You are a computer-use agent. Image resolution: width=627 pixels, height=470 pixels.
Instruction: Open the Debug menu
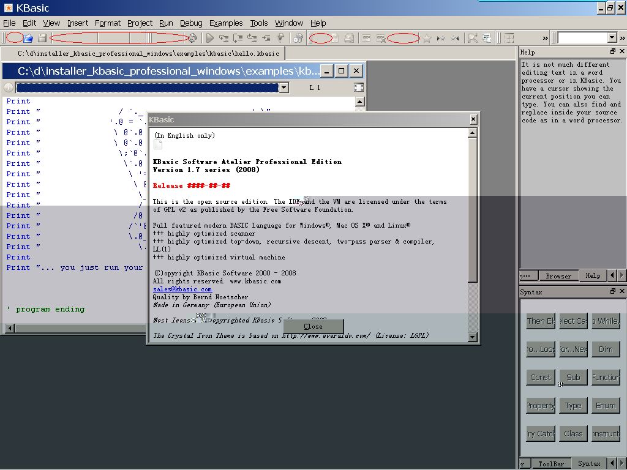click(x=191, y=23)
